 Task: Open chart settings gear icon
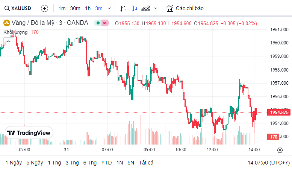click(x=280, y=150)
